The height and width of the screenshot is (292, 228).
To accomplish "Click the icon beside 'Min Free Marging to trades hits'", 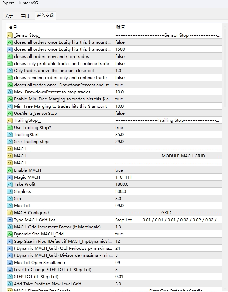I will [10, 106].
